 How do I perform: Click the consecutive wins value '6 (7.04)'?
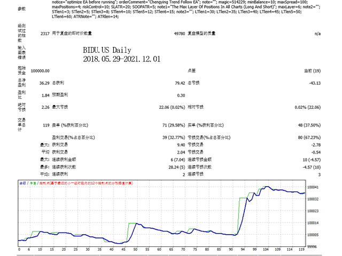pos(178,160)
